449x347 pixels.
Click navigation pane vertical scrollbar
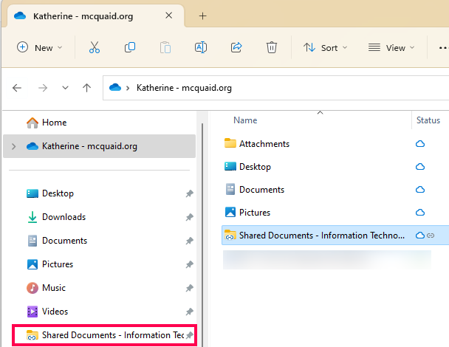point(202,235)
